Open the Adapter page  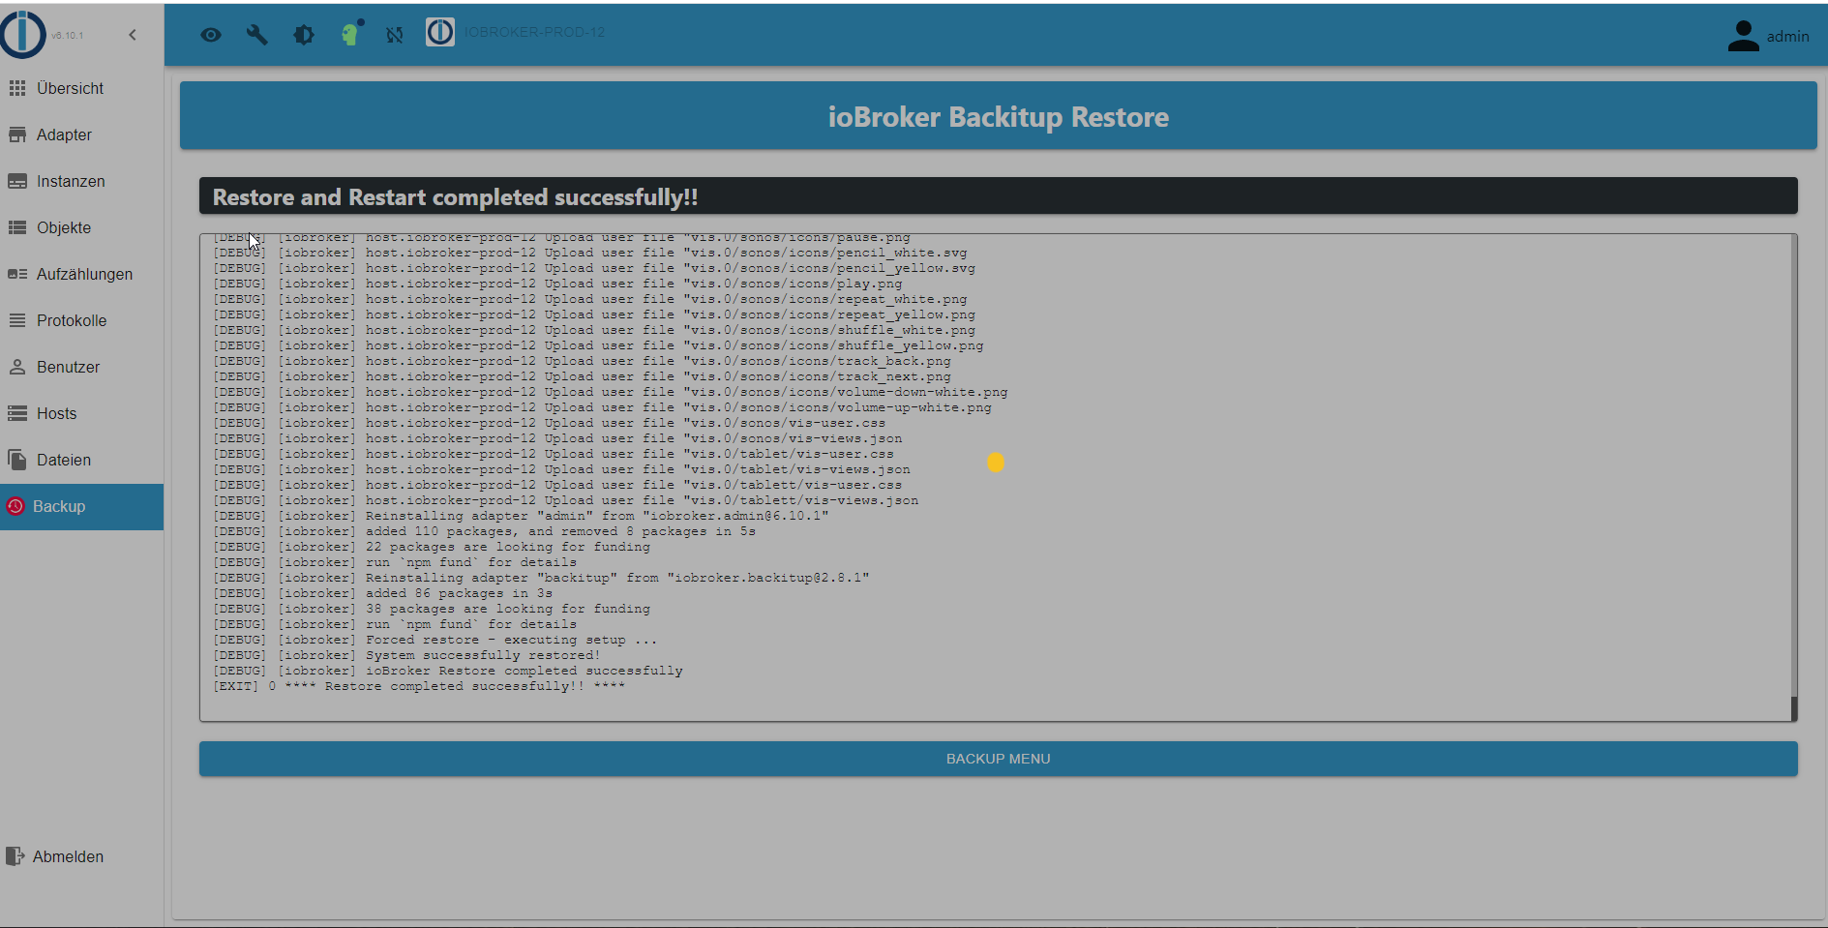(81, 135)
